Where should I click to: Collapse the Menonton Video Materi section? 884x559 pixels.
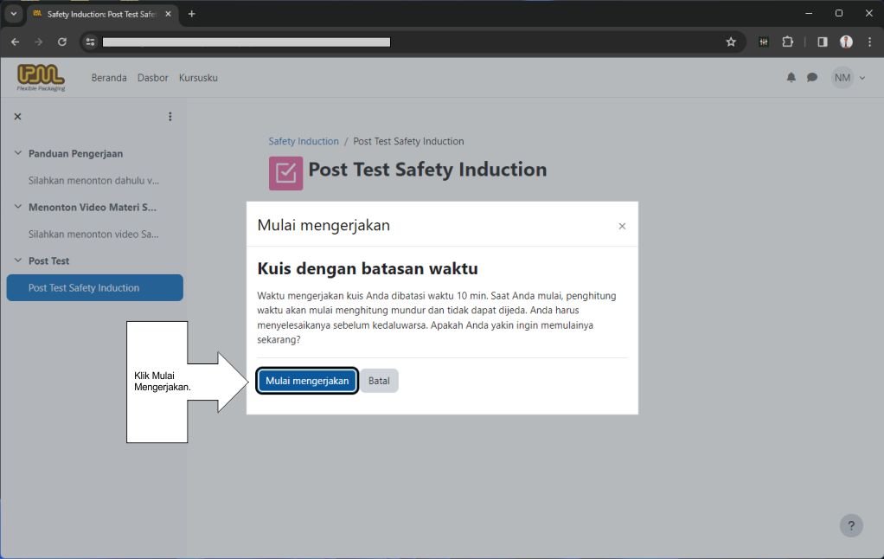(x=17, y=207)
